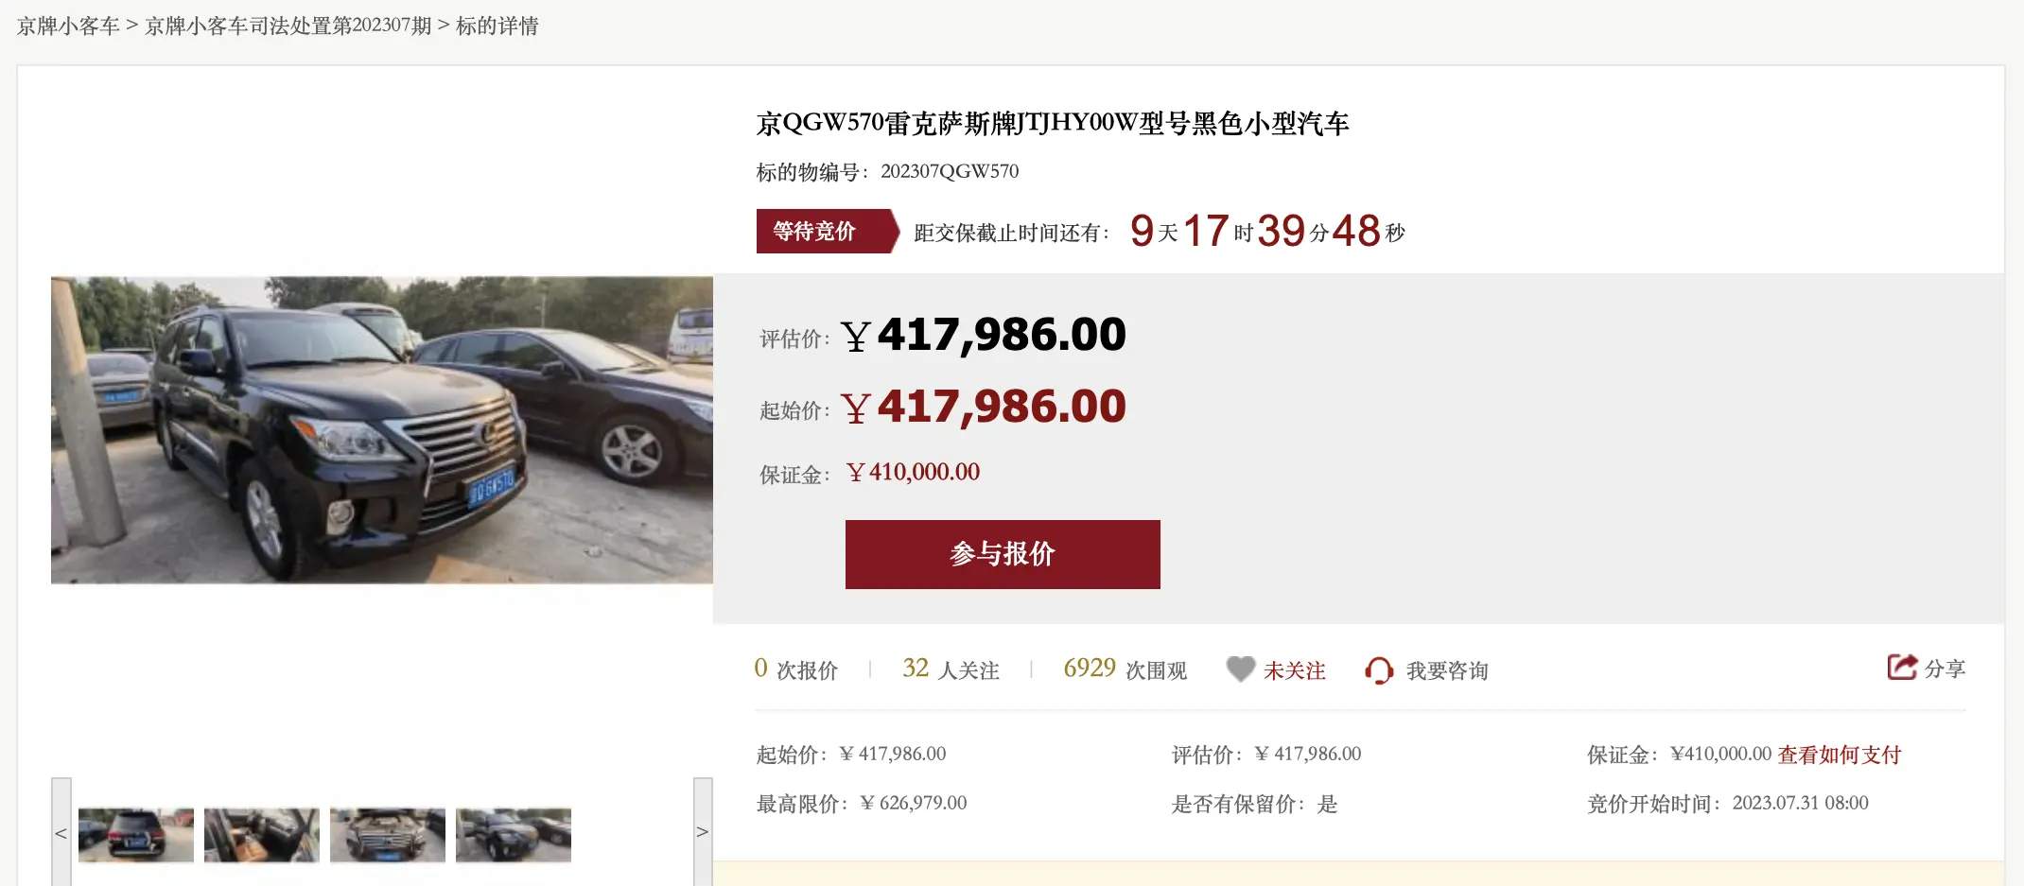Click the main Lexus car photo
Image resolution: width=2024 pixels, height=886 pixels.
tap(382, 430)
